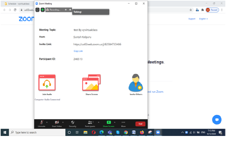Select the Schedule - vyvirtualclass browser tab
The width and height of the screenshot is (227, 143).
click(17, 4)
